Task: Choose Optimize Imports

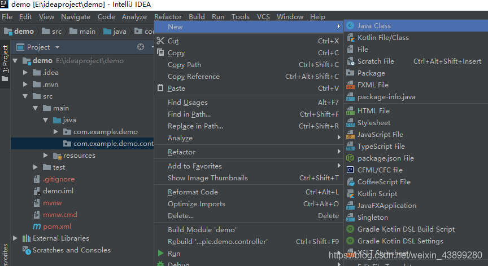Action: (x=249, y=204)
